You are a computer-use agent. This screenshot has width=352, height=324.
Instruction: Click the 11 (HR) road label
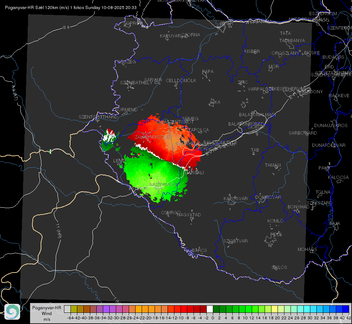pyautogui.click(x=58, y=231)
